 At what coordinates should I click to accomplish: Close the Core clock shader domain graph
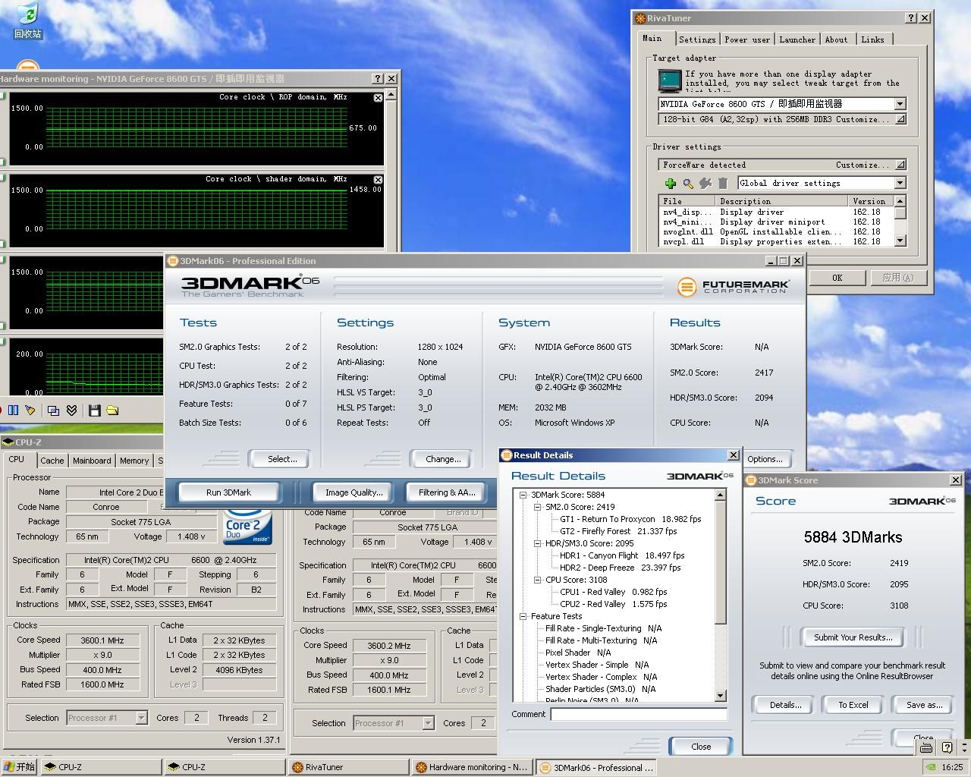[x=378, y=180]
